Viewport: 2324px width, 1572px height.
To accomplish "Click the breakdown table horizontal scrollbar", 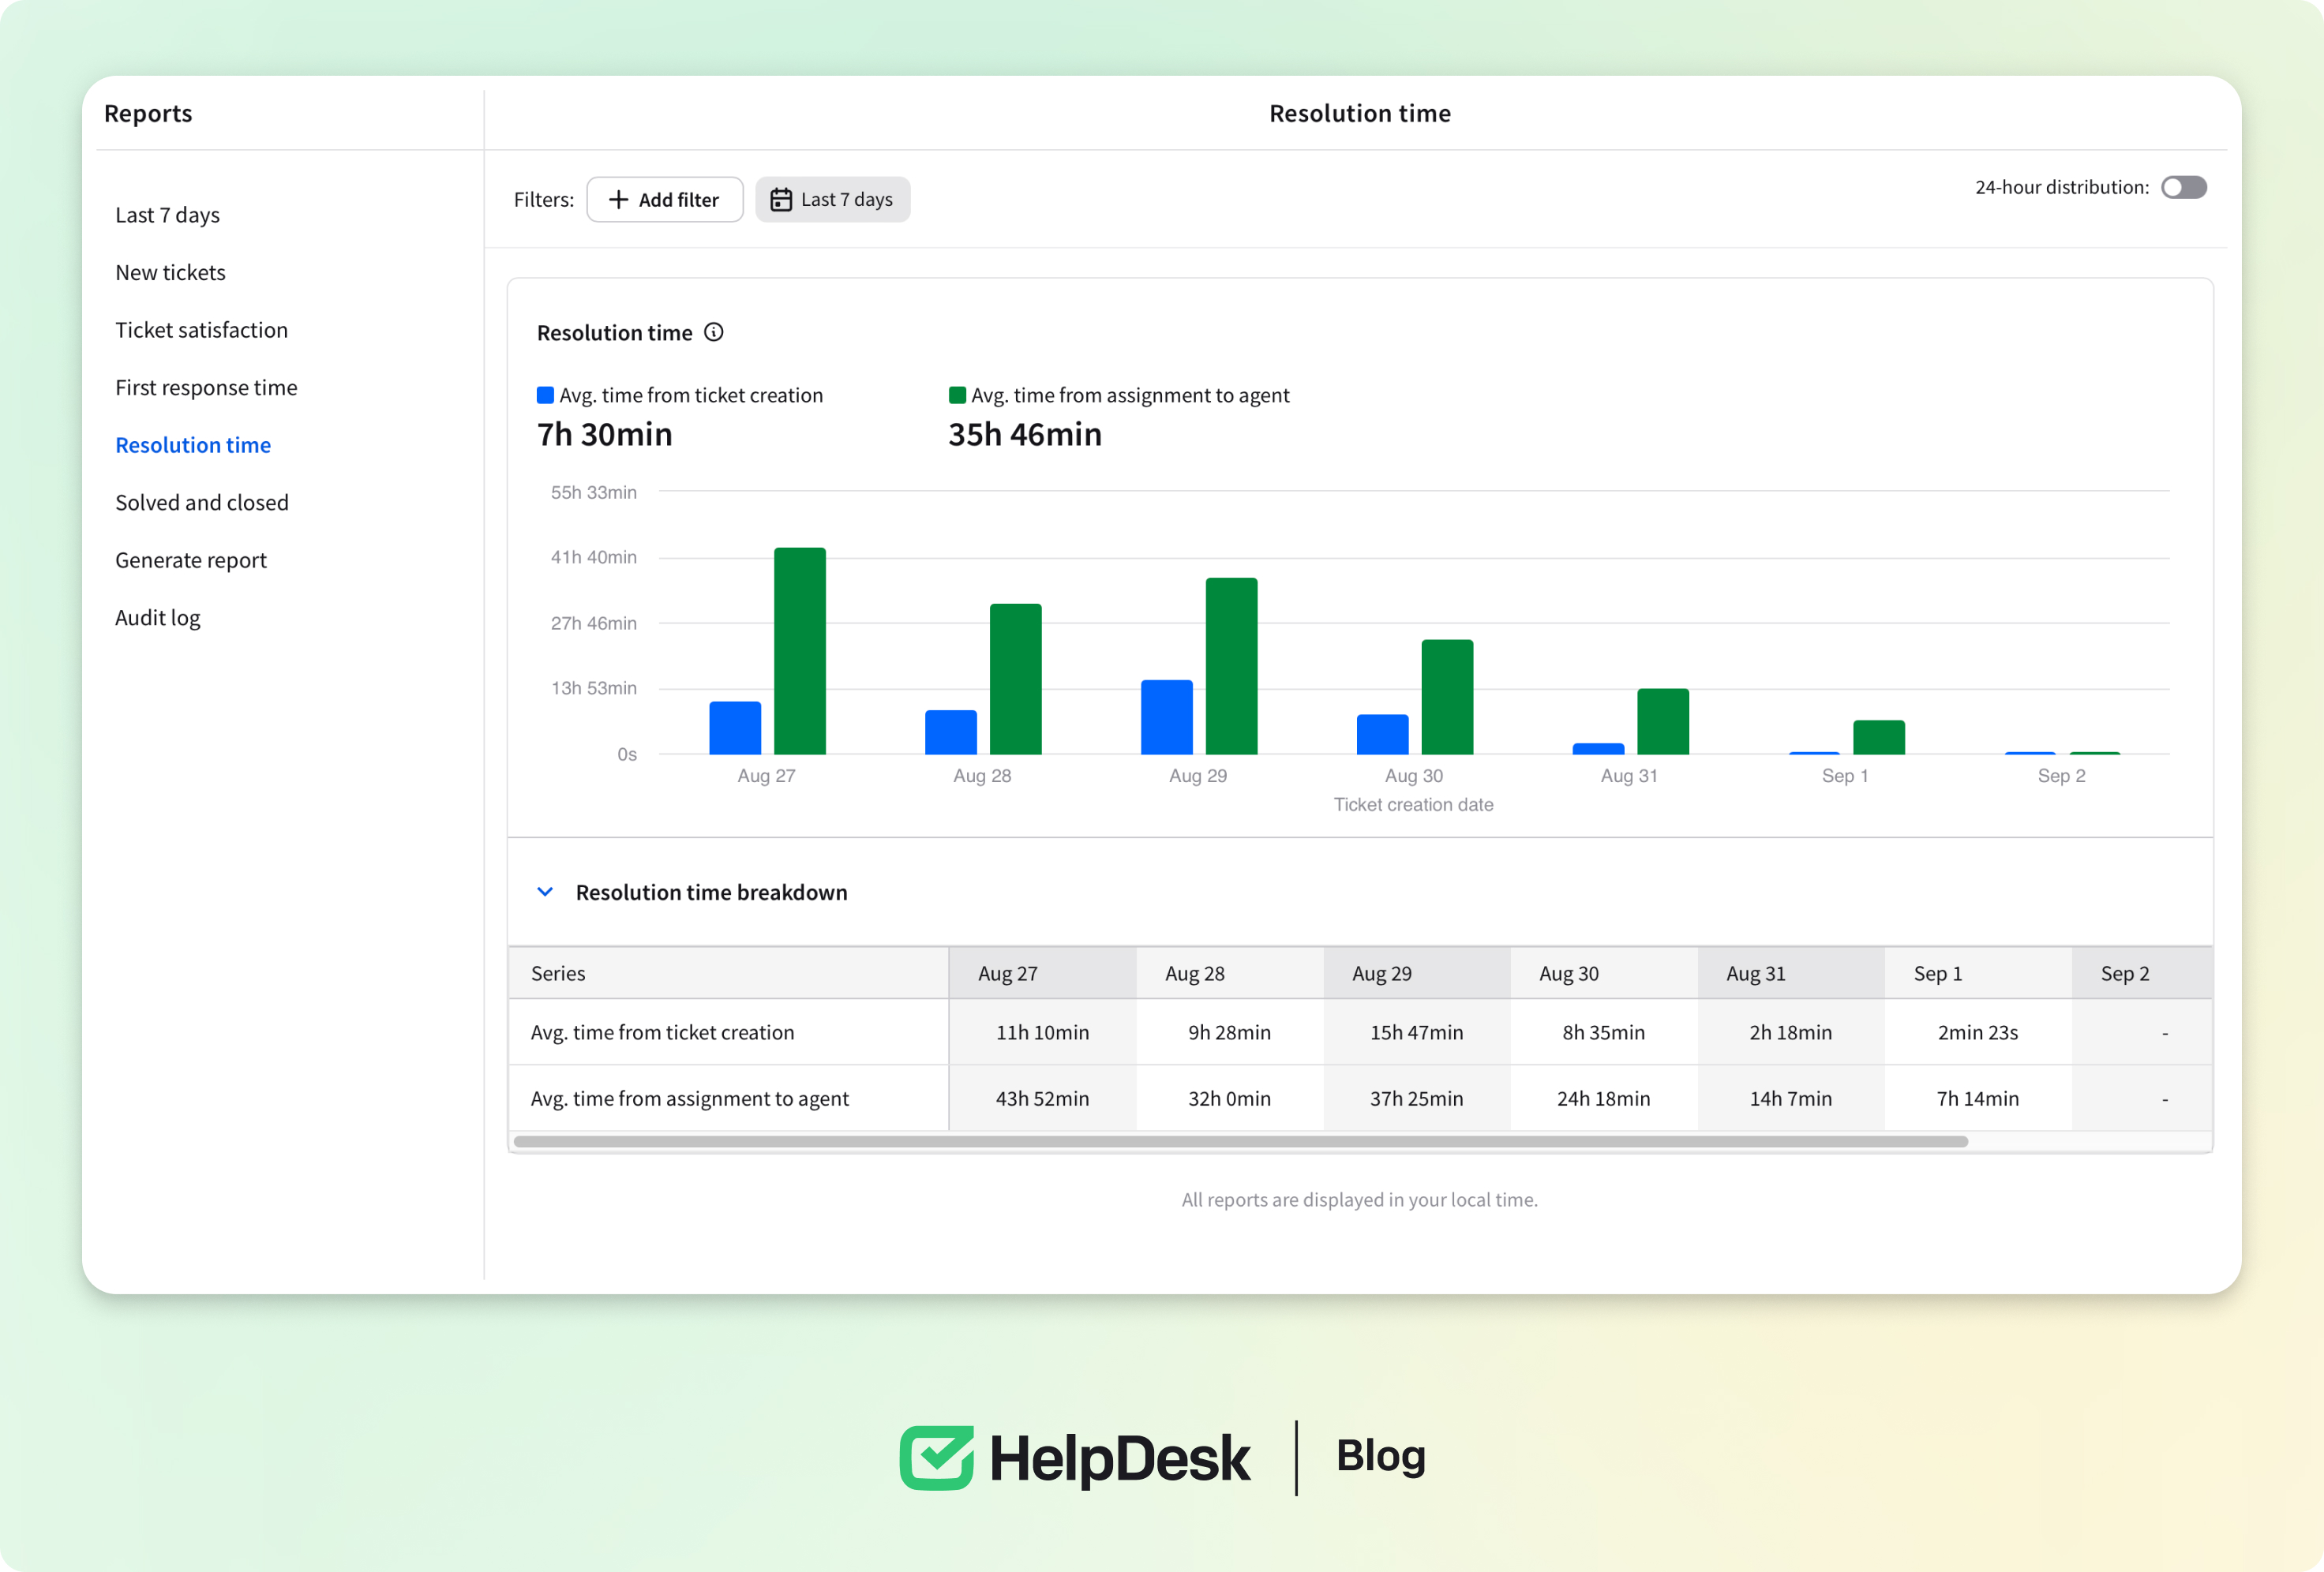I will (x=1240, y=1141).
